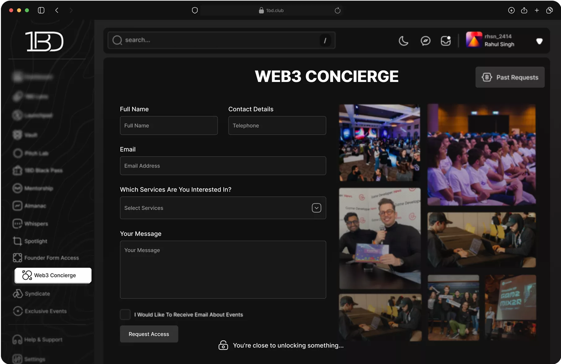The height and width of the screenshot is (364, 561).
Task: Select the Spotlight crop icon
Action: pyautogui.click(x=17, y=241)
